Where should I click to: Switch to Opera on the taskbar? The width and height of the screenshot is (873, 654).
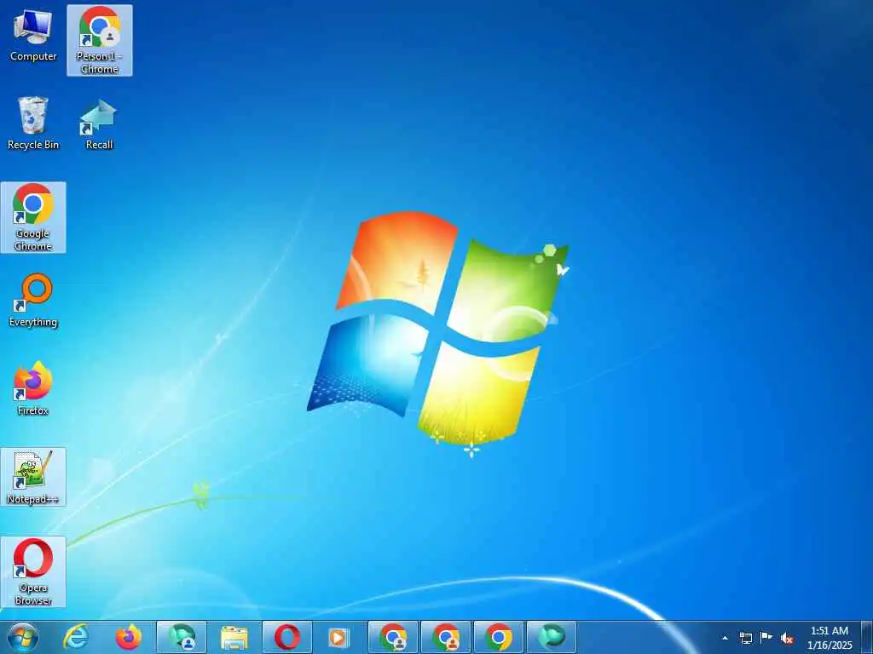pos(287,637)
